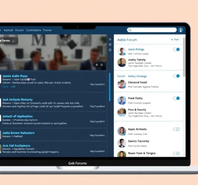Click the bottom icon in the narrow sidebar strip
Image resolution: width=198 pixels, height=185 pixels.
110,50
